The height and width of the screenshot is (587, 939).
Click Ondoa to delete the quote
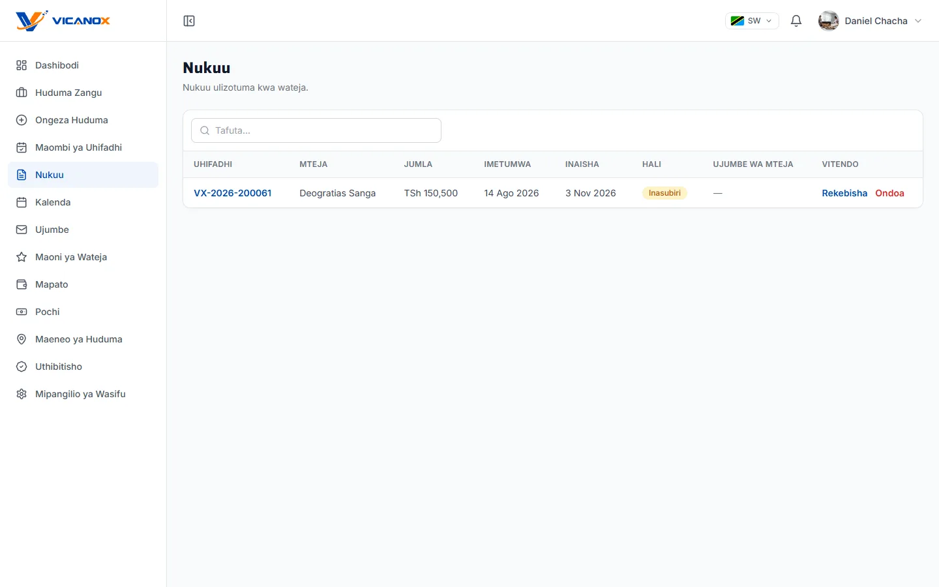coord(889,193)
